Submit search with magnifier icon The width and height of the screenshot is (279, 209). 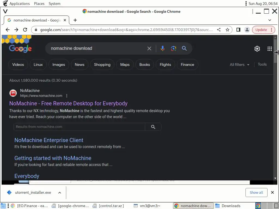tap(184, 48)
